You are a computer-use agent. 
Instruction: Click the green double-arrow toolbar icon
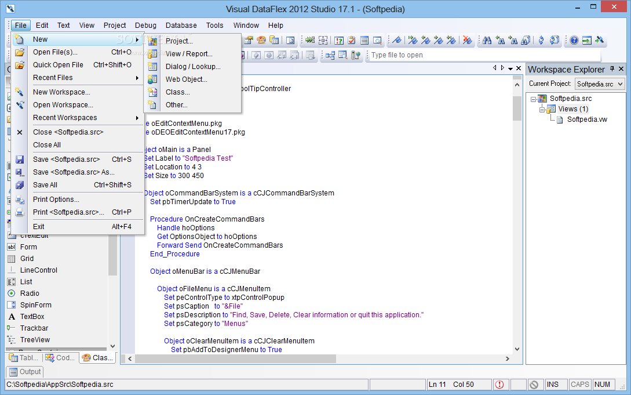pyautogui.click(x=310, y=40)
